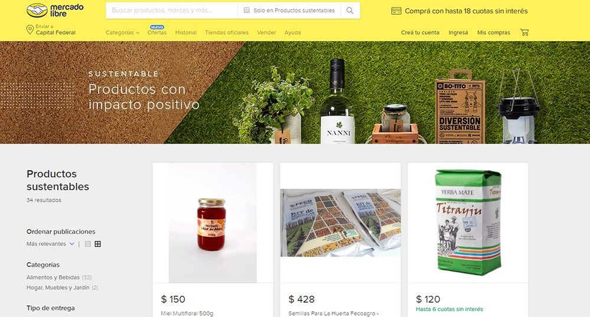
Task: Open Tiendas oficiales menu item
Action: click(227, 32)
